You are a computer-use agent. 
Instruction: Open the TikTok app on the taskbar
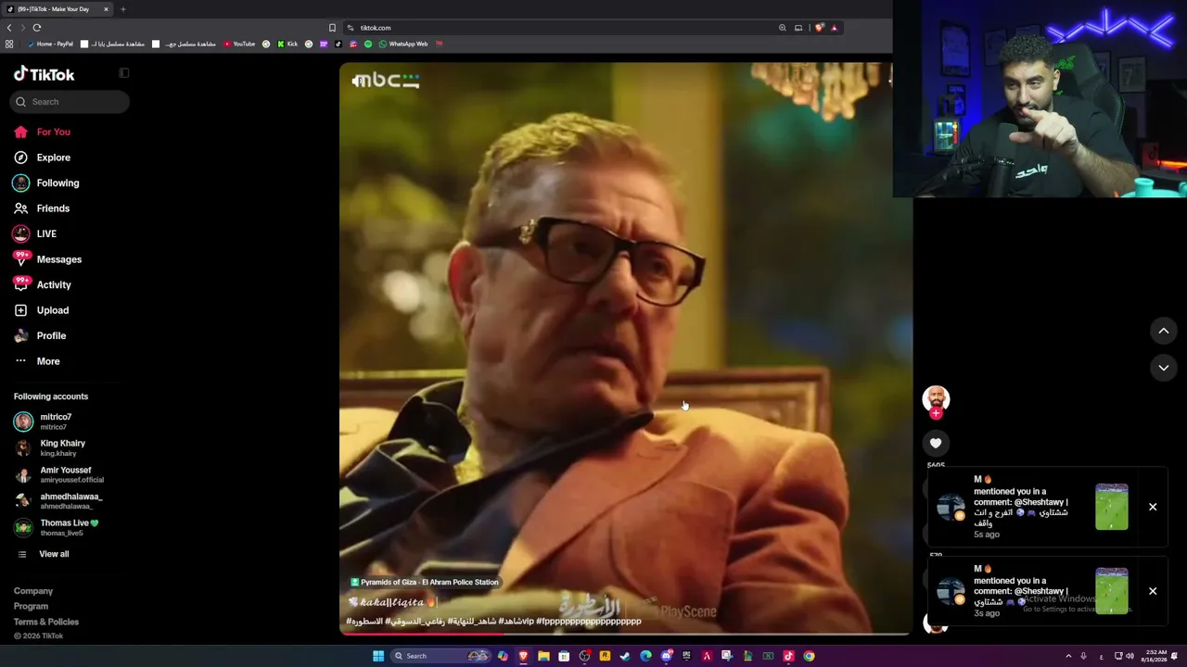coord(788,656)
